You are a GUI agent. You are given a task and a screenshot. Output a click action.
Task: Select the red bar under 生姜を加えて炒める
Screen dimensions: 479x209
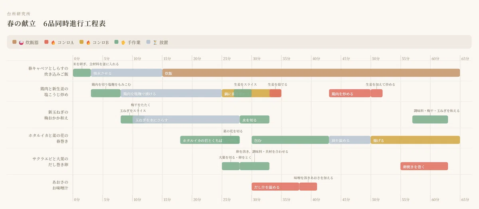376,93
